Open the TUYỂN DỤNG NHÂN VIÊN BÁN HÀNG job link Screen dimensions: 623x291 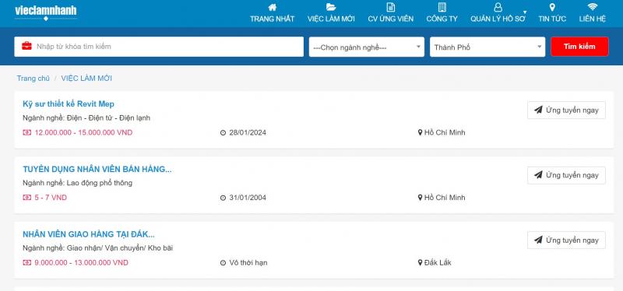click(x=97, y=169)
